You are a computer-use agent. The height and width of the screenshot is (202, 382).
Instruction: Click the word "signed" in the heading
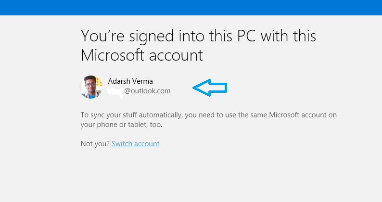click(x=151, y=37)
